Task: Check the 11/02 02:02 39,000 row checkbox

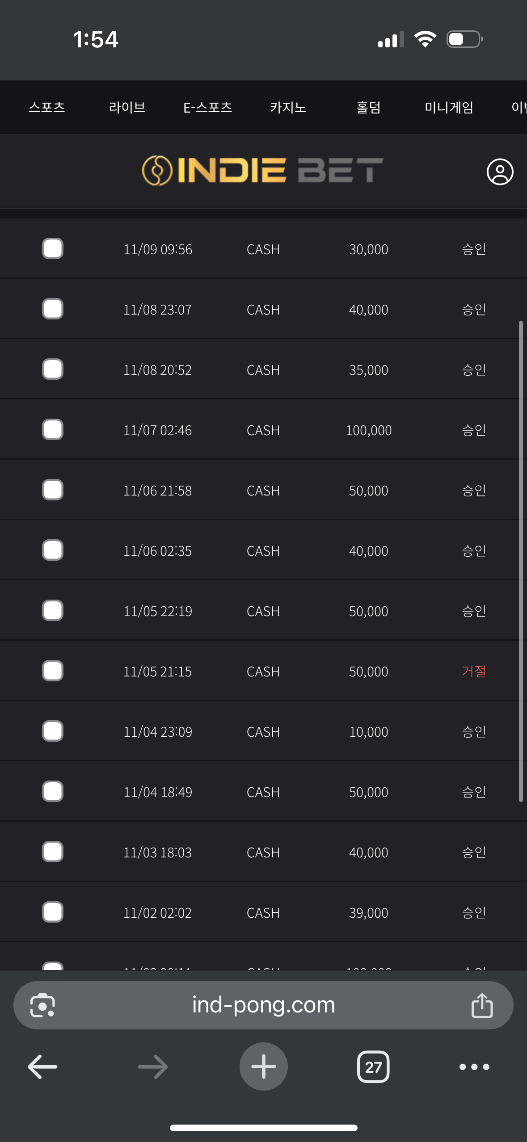Action: tap(53, 912)
